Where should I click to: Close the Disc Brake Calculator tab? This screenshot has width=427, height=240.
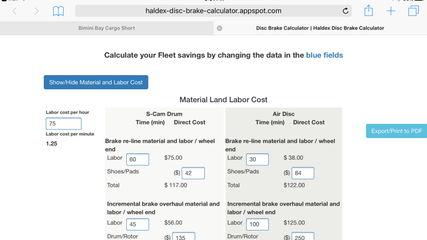pos(220,28)
